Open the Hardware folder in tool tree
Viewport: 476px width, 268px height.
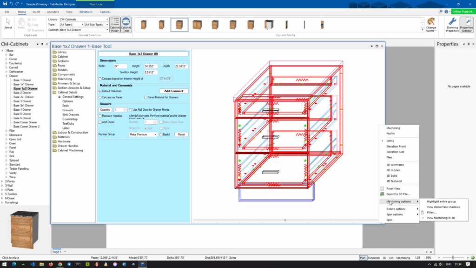tap(64, 141)
